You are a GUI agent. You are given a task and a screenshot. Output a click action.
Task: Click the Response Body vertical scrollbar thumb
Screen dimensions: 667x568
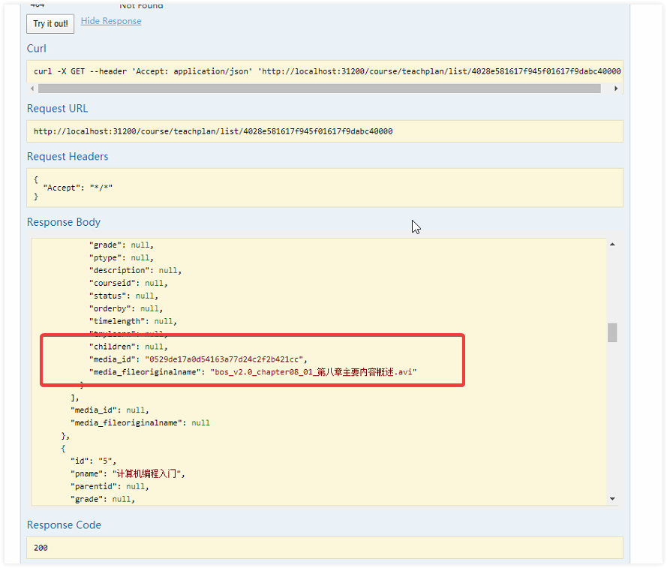pyautogui.click(x=612, y=332)
